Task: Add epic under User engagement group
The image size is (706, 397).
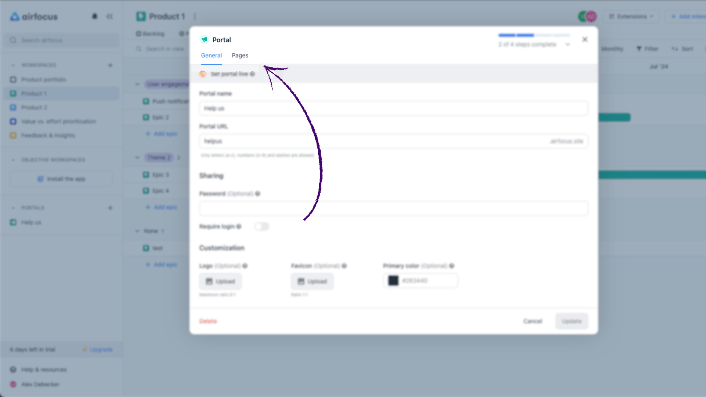Action: coord(162,134)
